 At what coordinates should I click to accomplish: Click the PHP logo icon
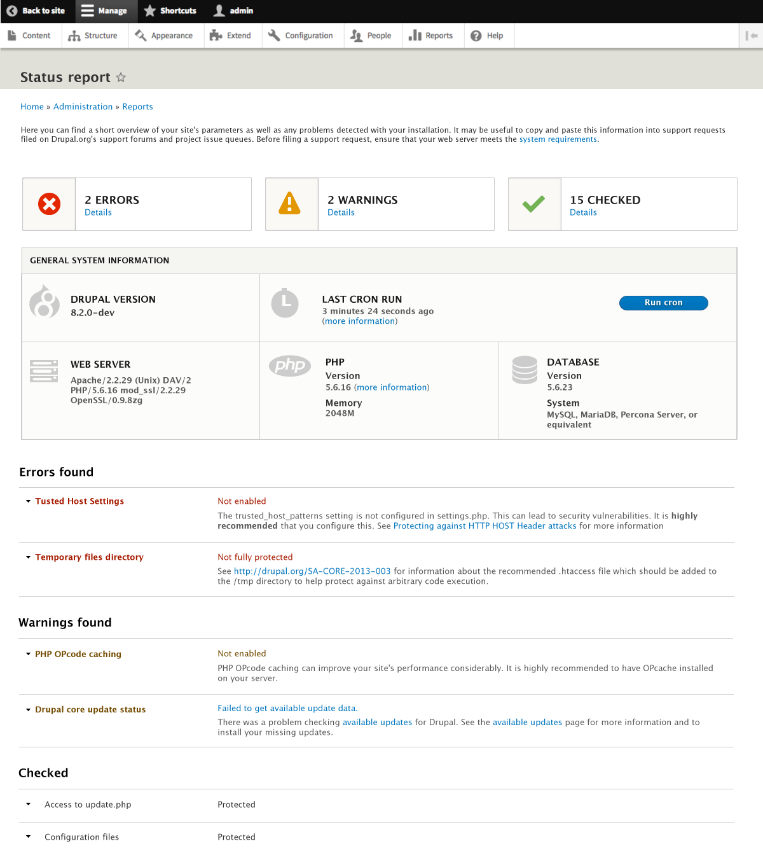pyautogui.click(x=290, y=366)
